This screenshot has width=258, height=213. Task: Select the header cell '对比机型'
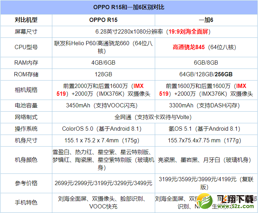pos(26,20)
